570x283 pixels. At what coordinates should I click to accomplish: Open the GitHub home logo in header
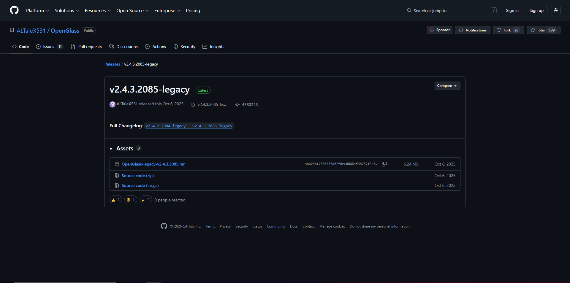click(14, 10)
